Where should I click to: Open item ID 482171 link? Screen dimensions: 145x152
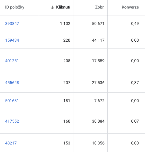pos(12,143)
